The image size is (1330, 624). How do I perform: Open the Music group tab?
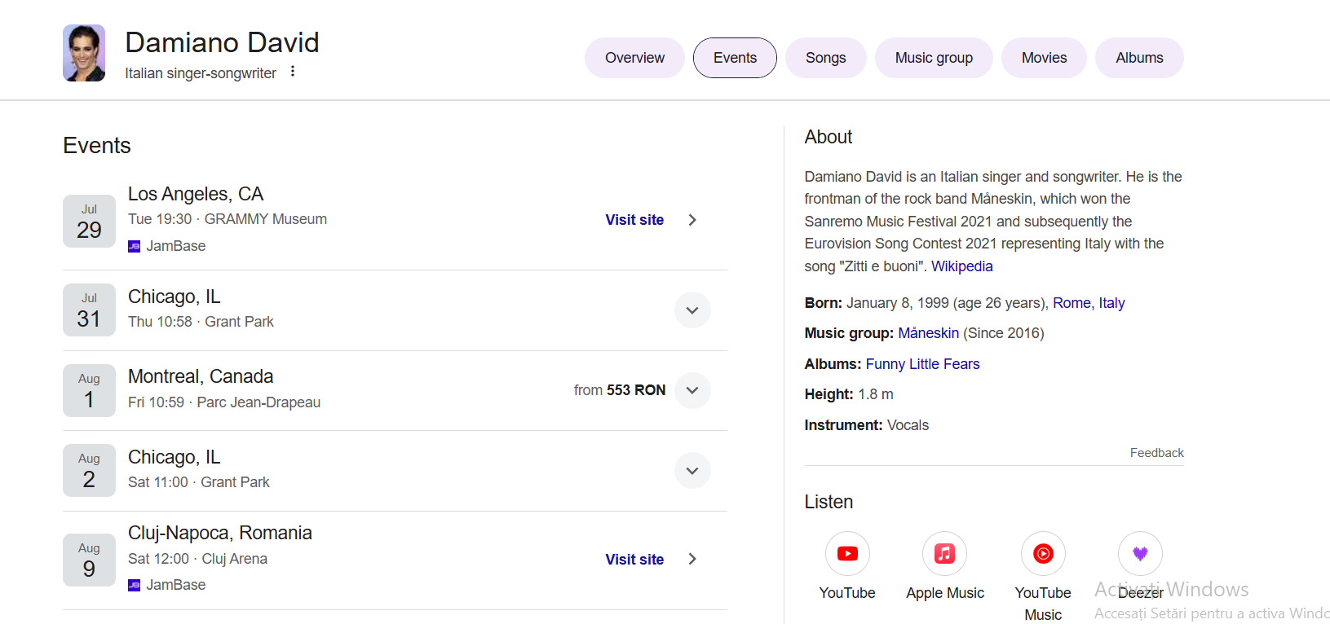coord(934,58)
